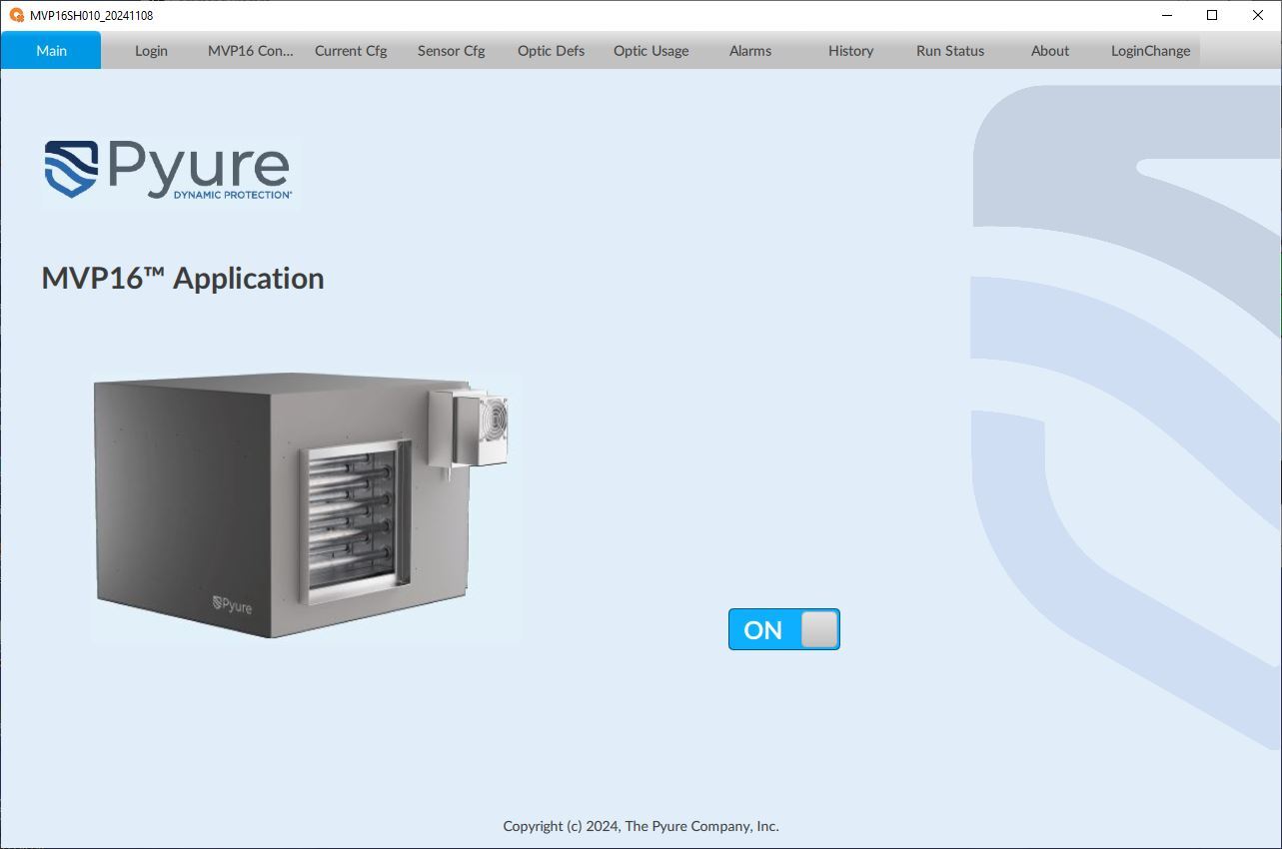
Task: Show the Run Status tab
Action: click(950, 50)
